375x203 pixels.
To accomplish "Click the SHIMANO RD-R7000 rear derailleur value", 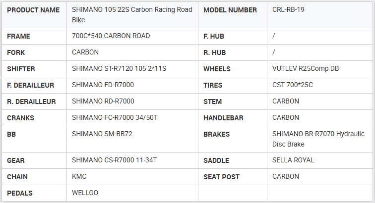I will coord(103,101).
